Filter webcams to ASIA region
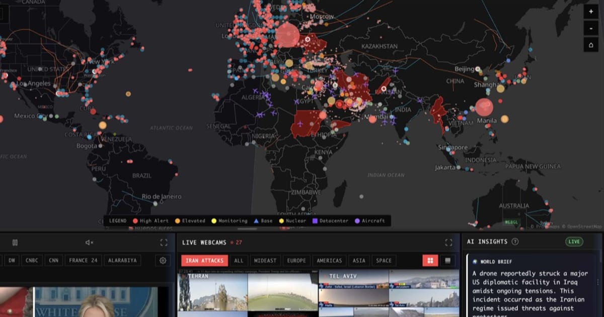Screen dimensions: 604x317 click(359, 261)
